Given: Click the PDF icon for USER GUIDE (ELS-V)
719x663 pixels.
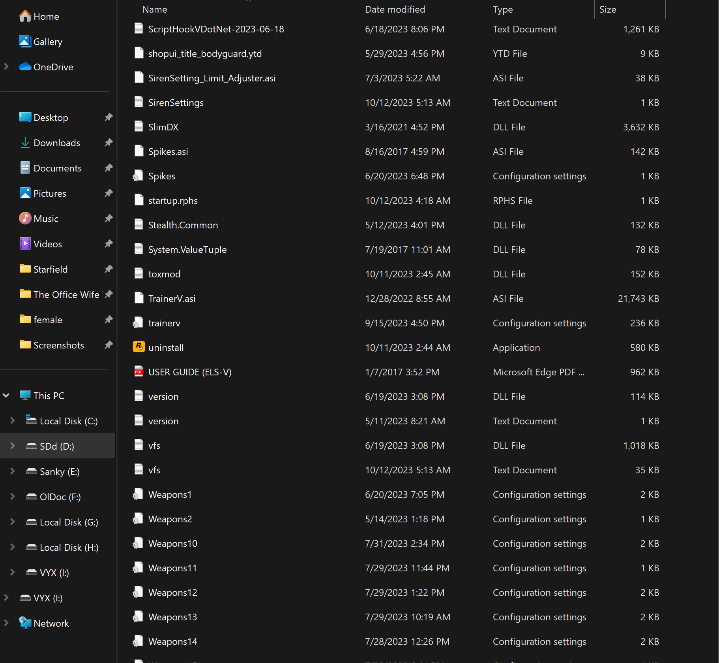Looking at the screenshot, I should coord(139,372).
